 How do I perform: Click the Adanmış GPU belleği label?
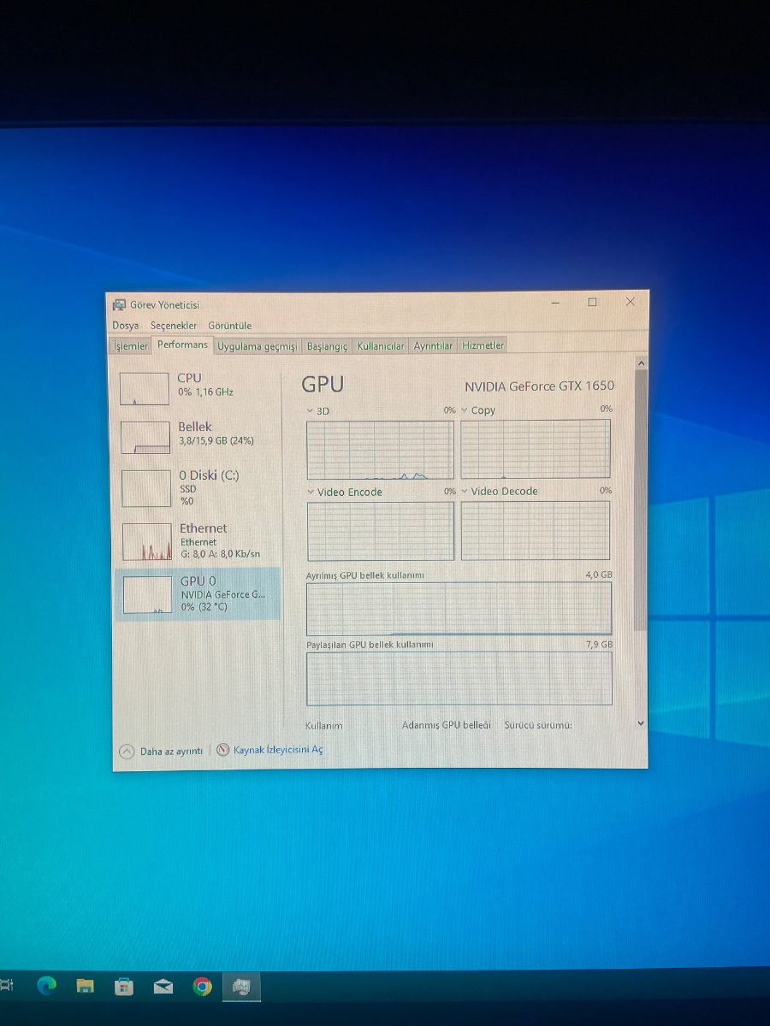coord(447,725)
